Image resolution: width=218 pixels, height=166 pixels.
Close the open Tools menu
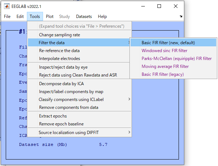pos(35,17)
